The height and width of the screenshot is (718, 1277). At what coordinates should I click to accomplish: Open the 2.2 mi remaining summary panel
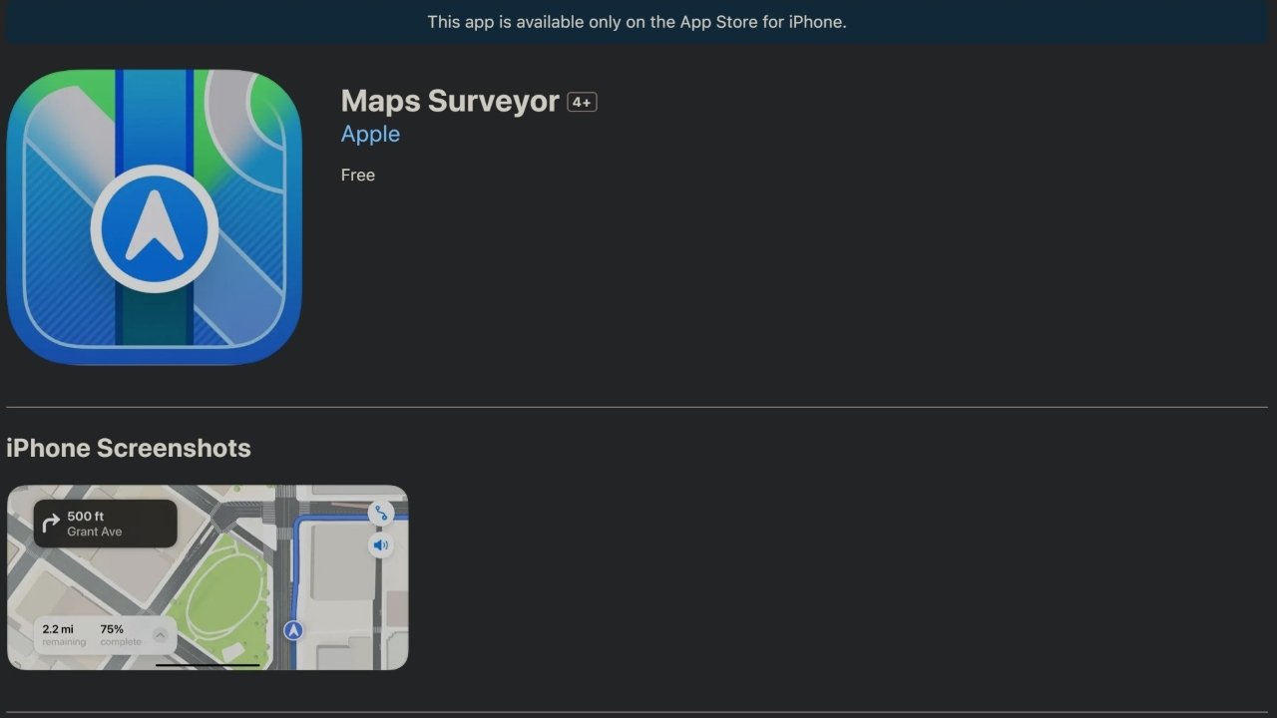pos(57,634)
